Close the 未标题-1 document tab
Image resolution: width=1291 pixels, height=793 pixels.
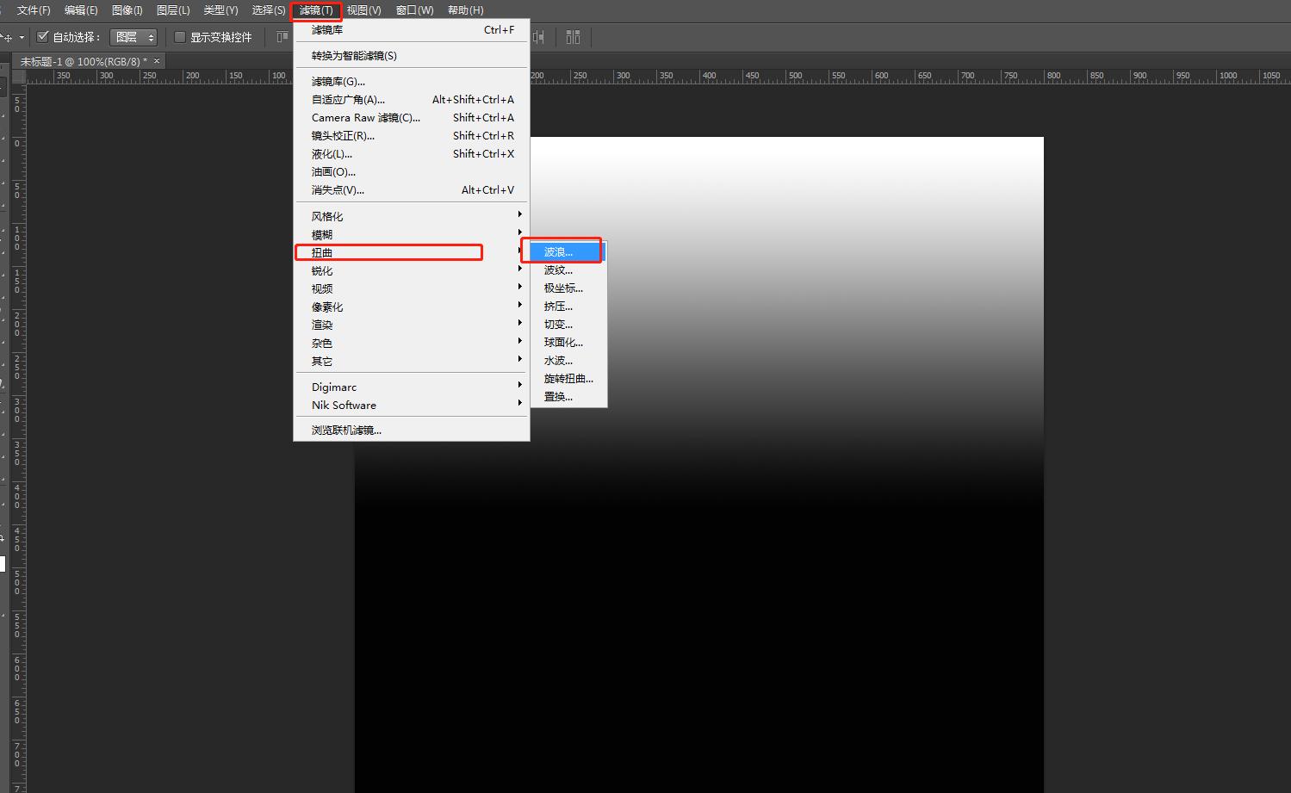(157, 61)
